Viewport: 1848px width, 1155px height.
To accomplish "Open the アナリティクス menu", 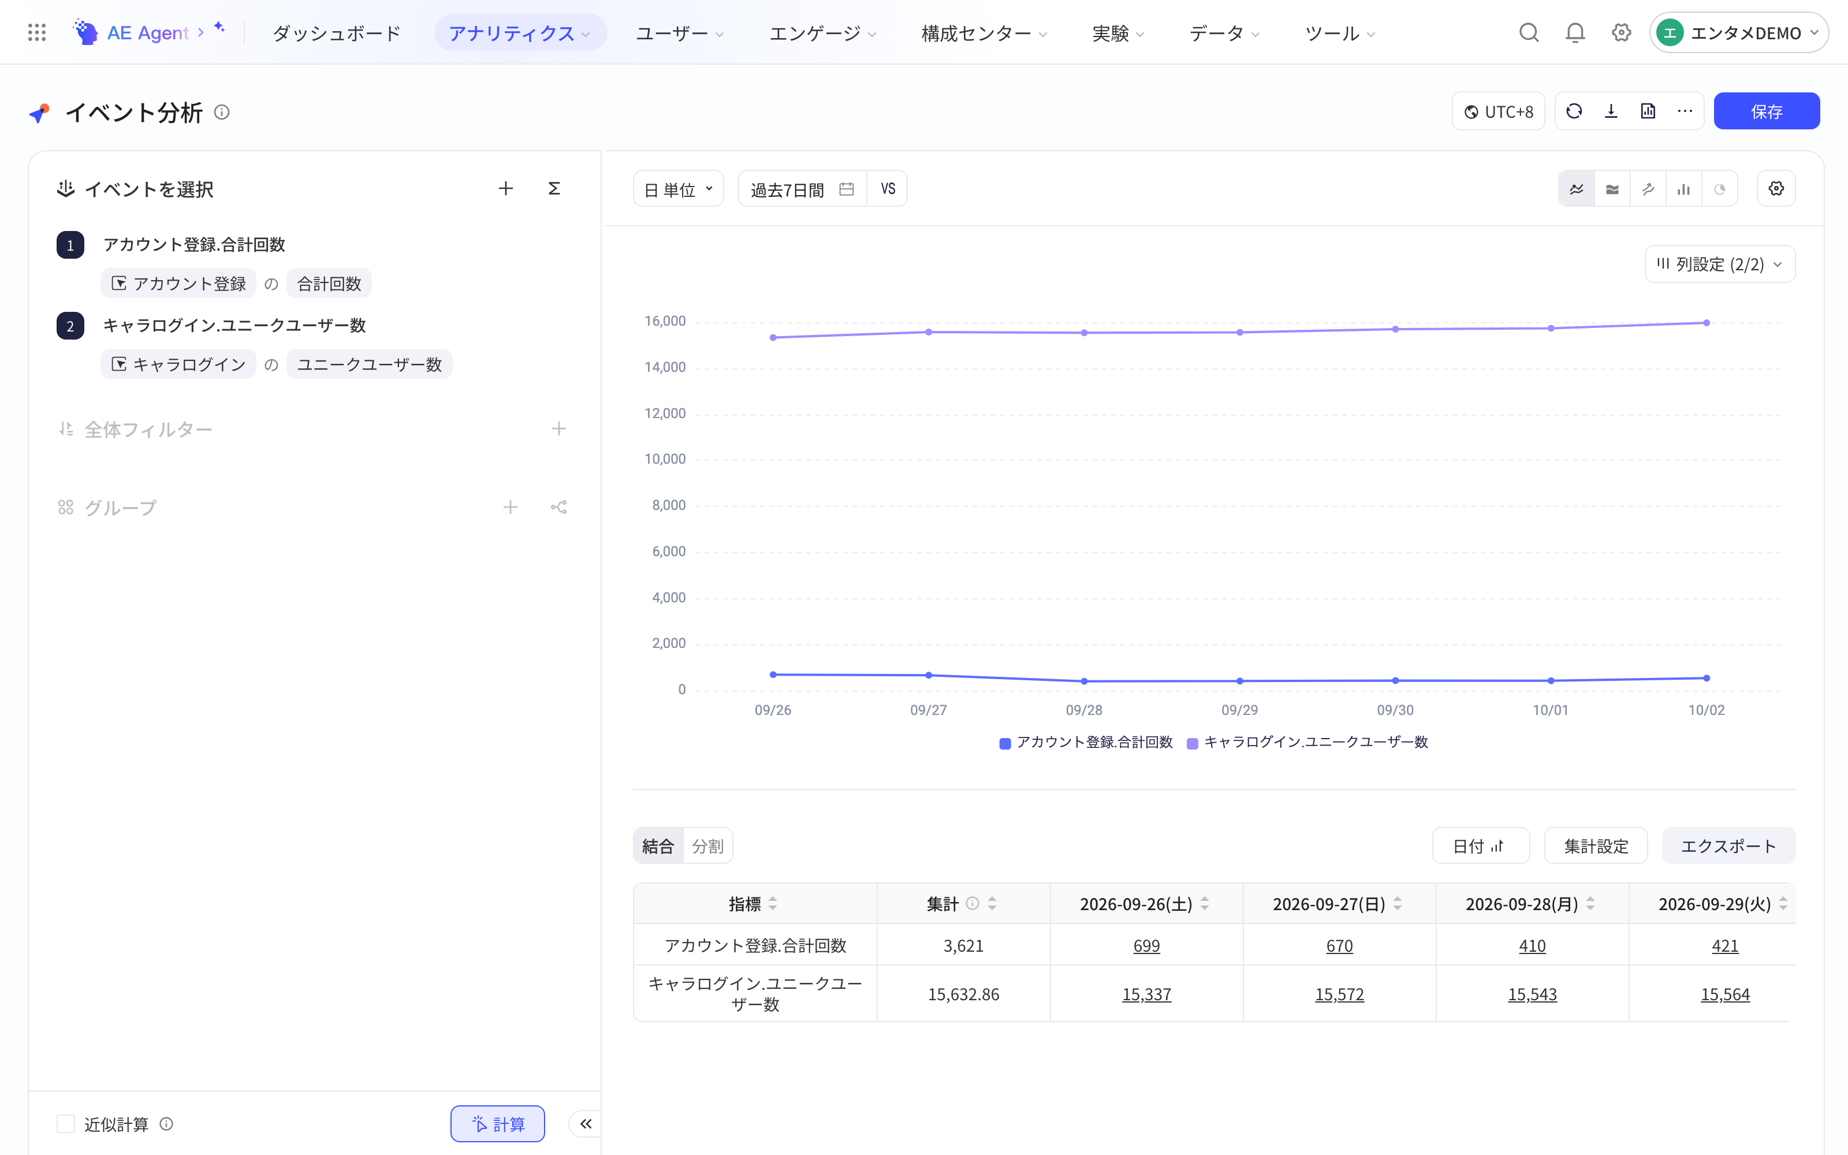I will (520, 33).
